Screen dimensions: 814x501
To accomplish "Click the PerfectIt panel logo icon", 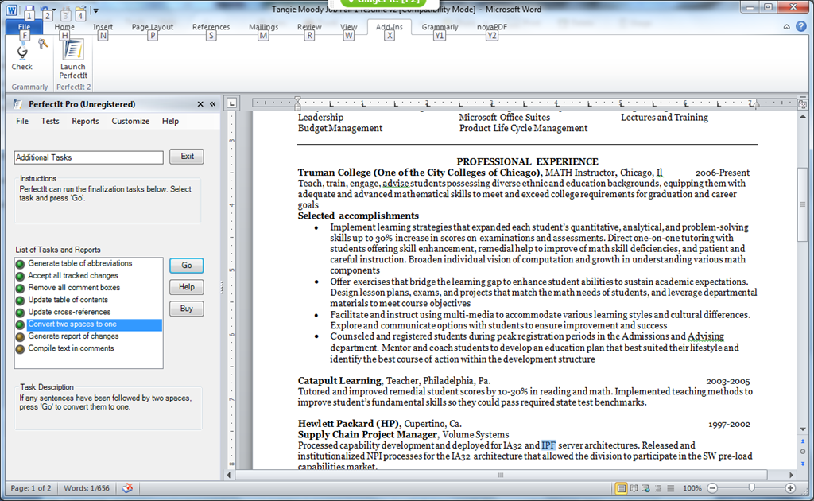I will (x=17, y=104).
